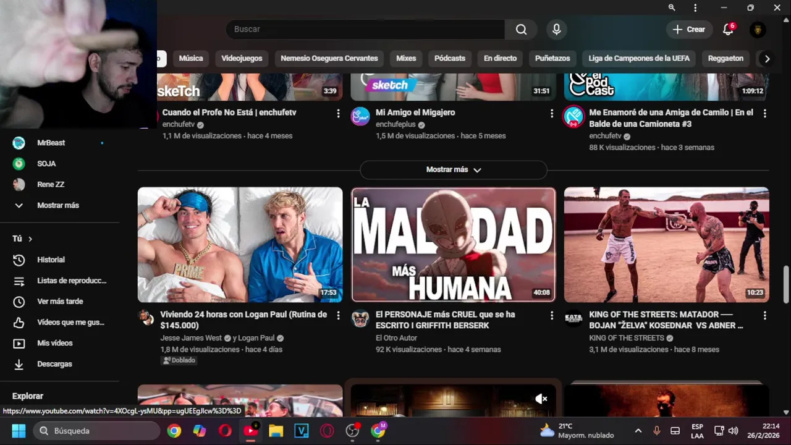Select the Música chip
Screen dimensions: 791x445
[191, 59]
